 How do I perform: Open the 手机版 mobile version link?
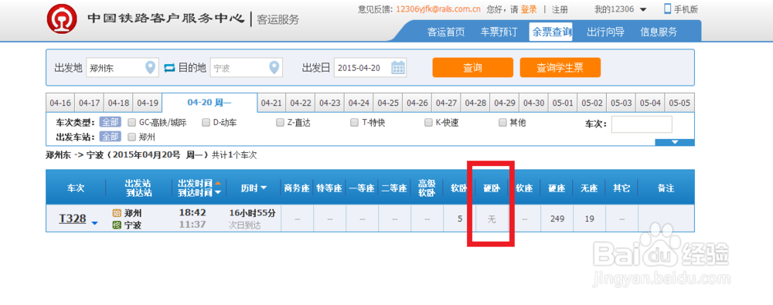click(686, 9)
